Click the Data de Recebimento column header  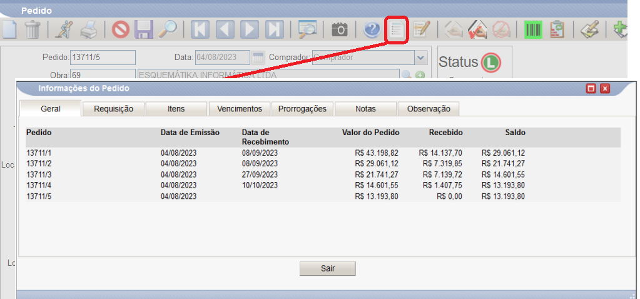[265, 138]
